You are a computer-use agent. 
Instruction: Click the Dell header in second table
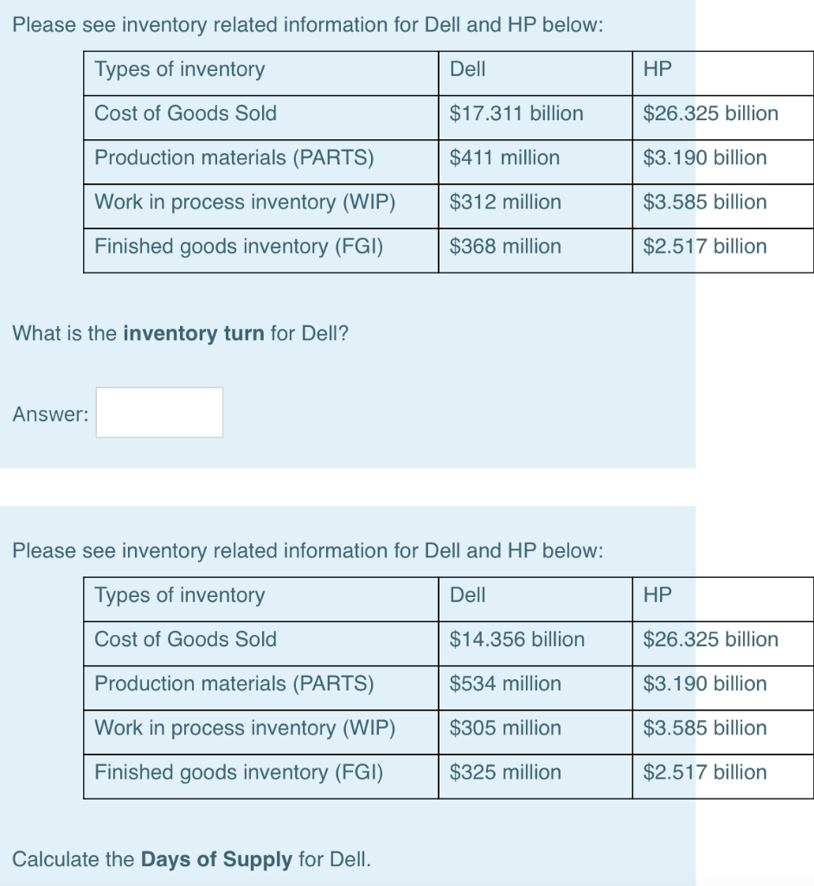(x=466, y=594)
